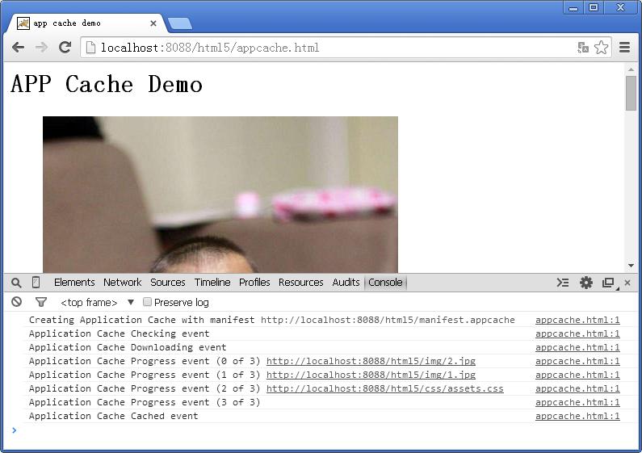Enable the Preserve log checkbox

148,302
